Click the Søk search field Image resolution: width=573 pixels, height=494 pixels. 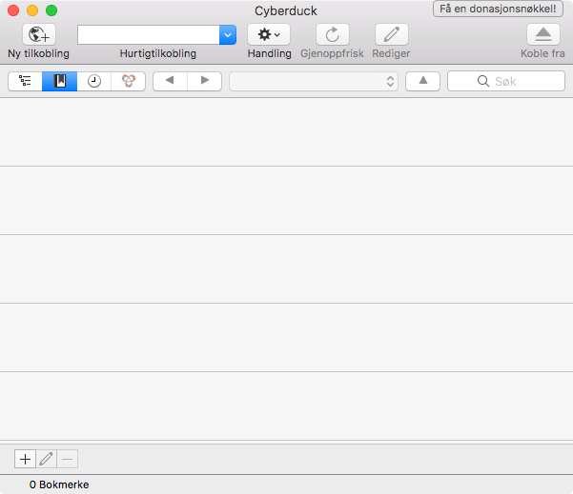(506, 81)
